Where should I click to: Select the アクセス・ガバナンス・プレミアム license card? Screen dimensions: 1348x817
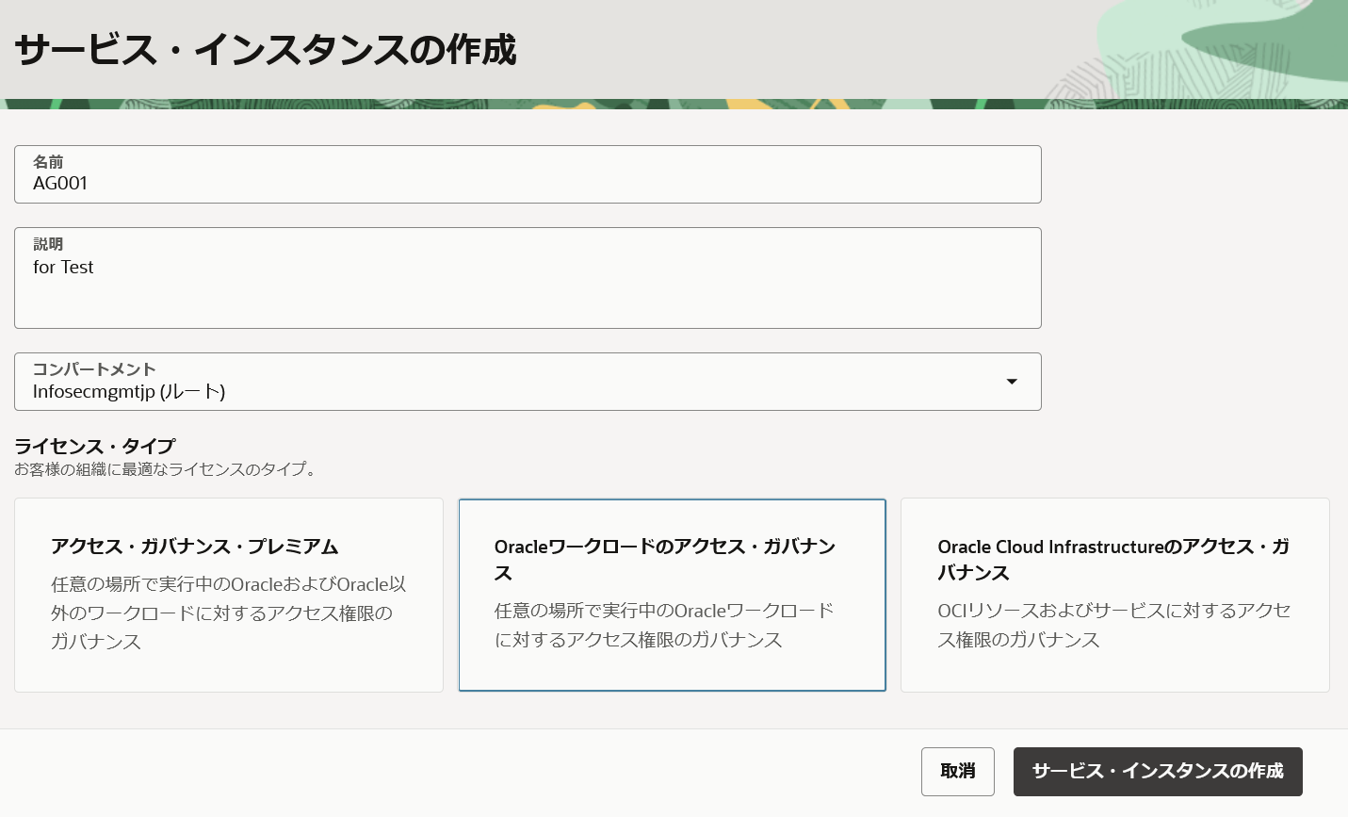click(229, 595)
